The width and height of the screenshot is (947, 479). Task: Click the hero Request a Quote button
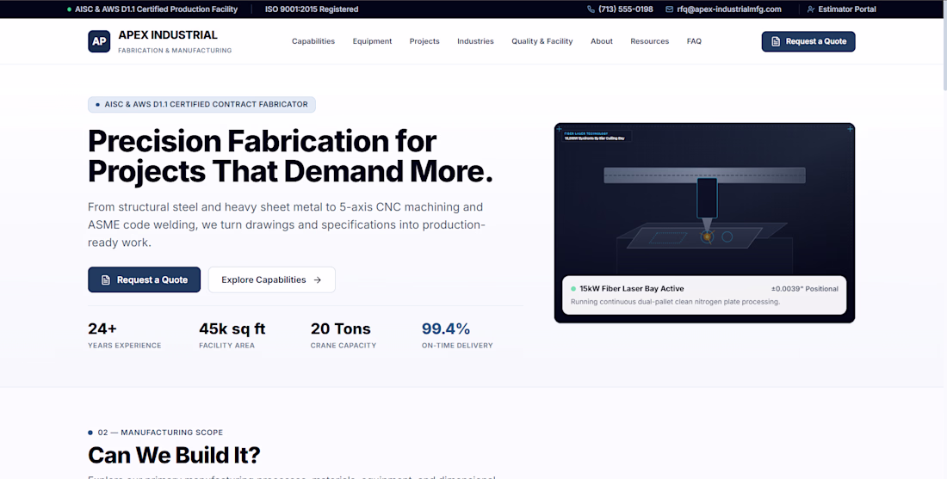point(145,280)
